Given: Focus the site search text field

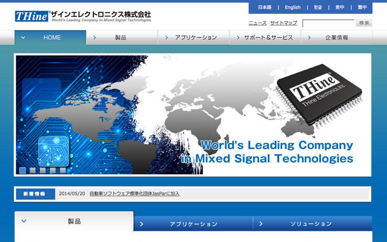Looking at the screenshot, I should (x=328, y=24).
